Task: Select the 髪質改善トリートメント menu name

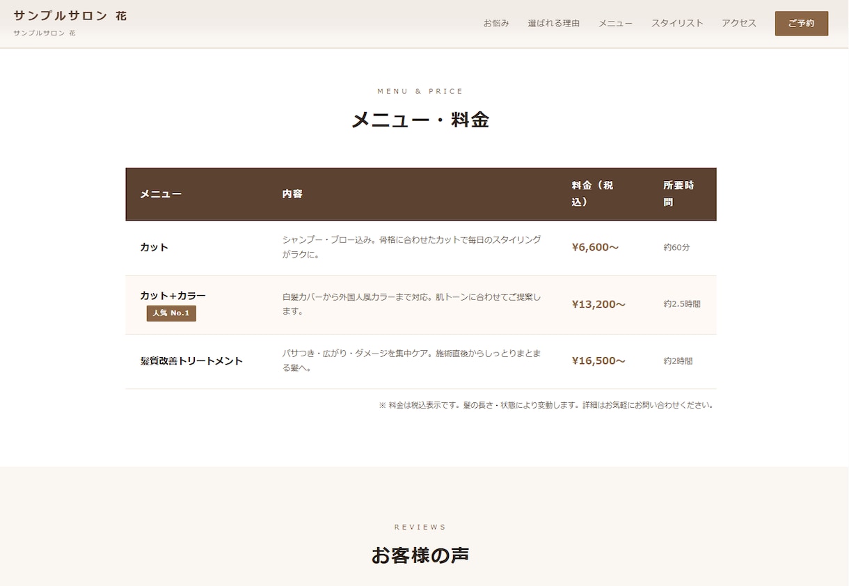Action: coord(191,361)
